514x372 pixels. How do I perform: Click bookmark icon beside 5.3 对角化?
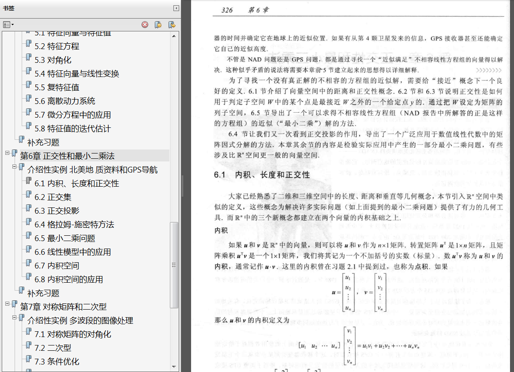[x=29, y=57]
